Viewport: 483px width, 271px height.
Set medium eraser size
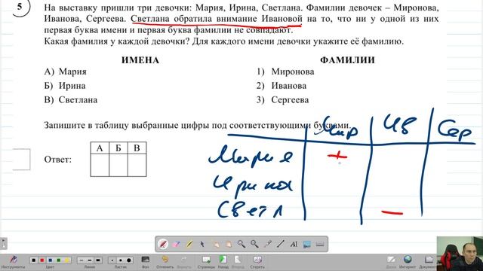click(121, 260)
